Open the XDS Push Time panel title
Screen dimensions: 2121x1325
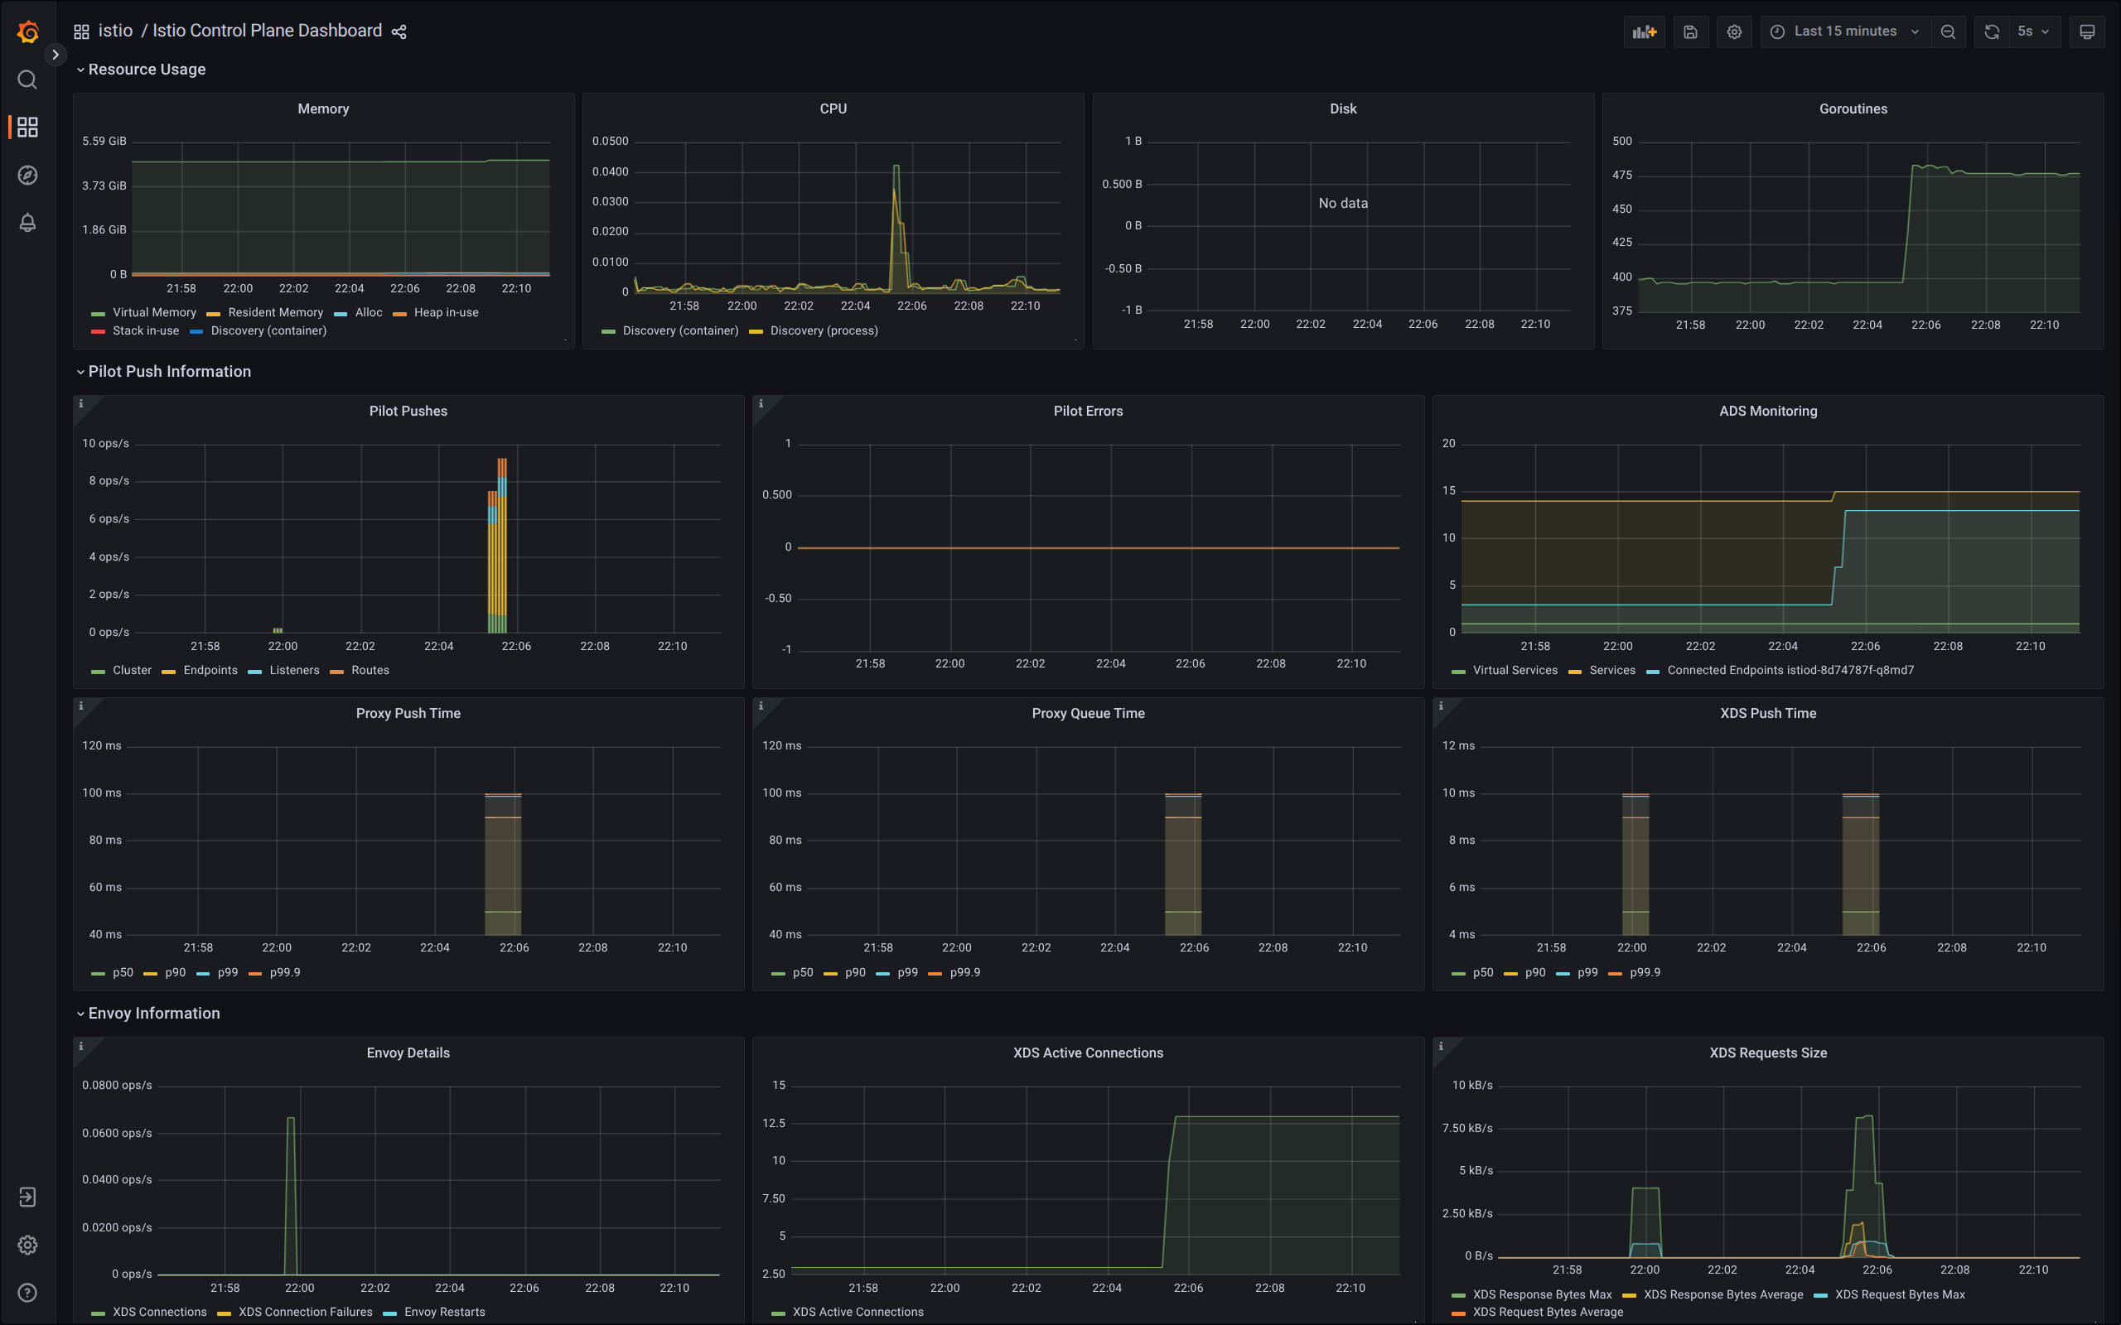tap(1768, 713)
